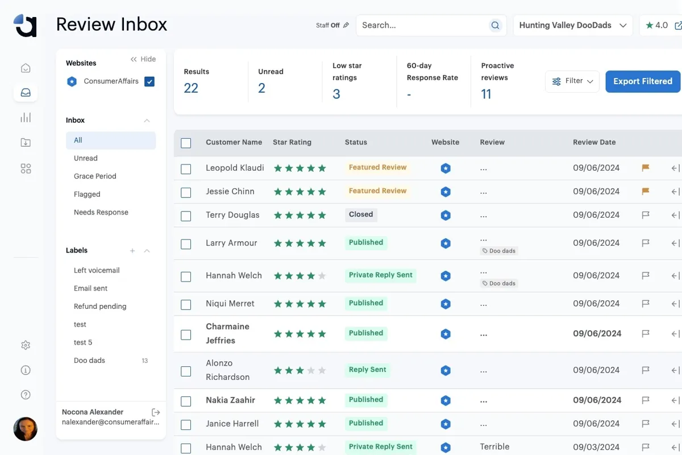Open the reply arrow on Niqui Merret's row
The height and width of the screenshot is (455, 682).
[675, 304]
